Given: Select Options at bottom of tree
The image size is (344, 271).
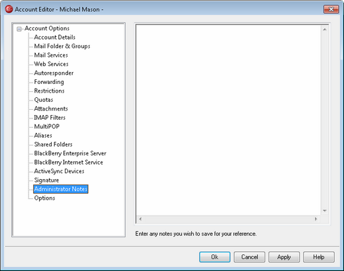Looking at the screenshot, I should 44,198.
